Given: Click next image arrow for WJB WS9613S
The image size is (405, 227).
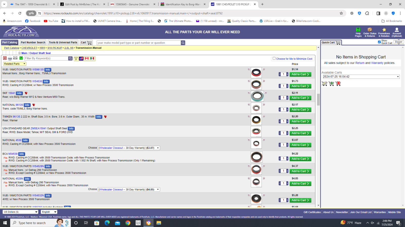Looking at the screenshot, I should click(x=264, y=69).
